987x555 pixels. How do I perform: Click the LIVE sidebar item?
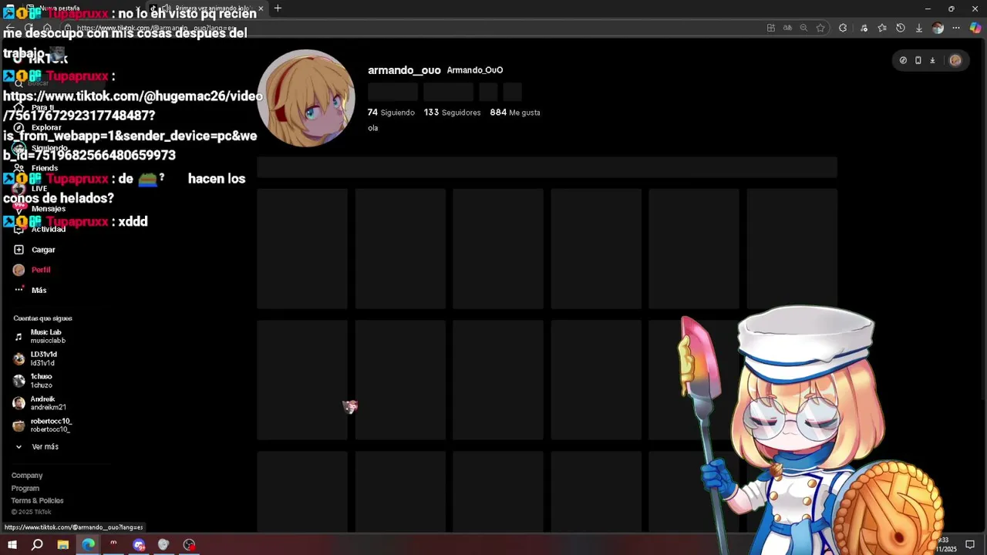point(31,188)
